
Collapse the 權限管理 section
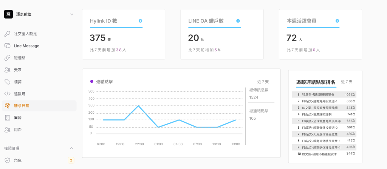click(x=72, y=148)
